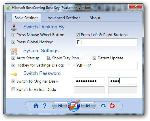Click the Switch Desktop By heading
The image size is (150, 121).
[x=44, y=27]
